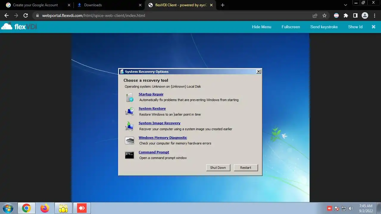Open the Command Prompt link
381x214 pixels.
(154, 152)
